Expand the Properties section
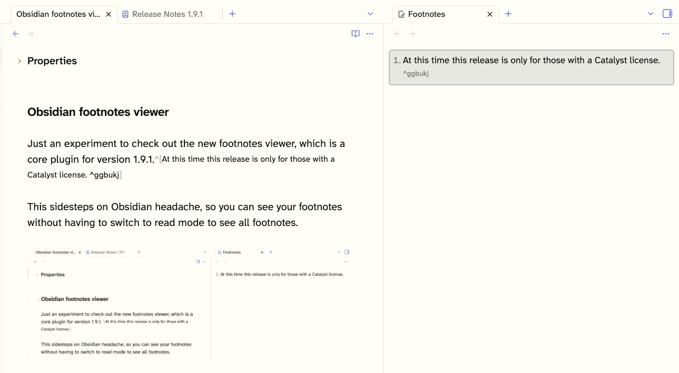The width and height of the screenshot is (679, 373). pos(19,61)
